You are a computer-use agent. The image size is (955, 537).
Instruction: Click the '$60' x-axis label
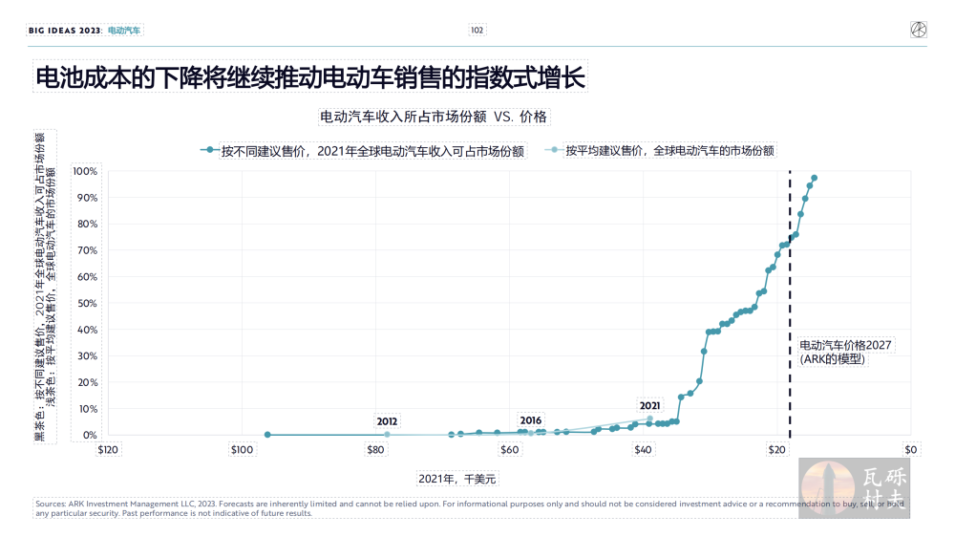coord(510,450)
